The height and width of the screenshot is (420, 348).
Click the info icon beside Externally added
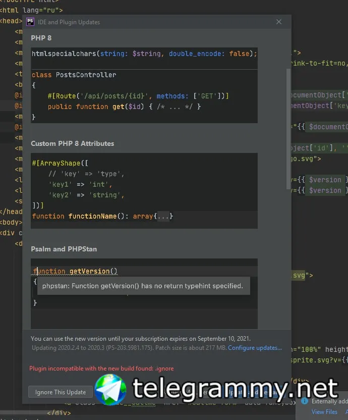tap(304, 401)
